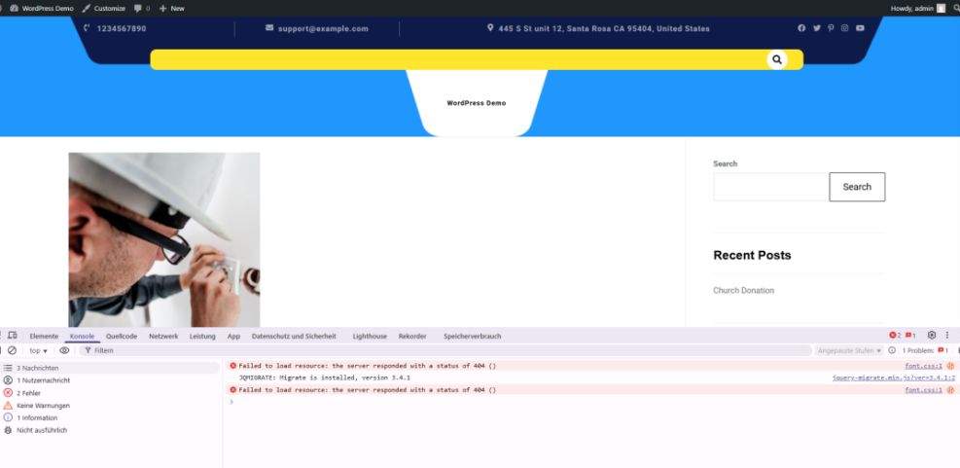Screen dimensions: 960x468
Task: Click the issues flag counter next to the gear
Action: pos(910,335)
